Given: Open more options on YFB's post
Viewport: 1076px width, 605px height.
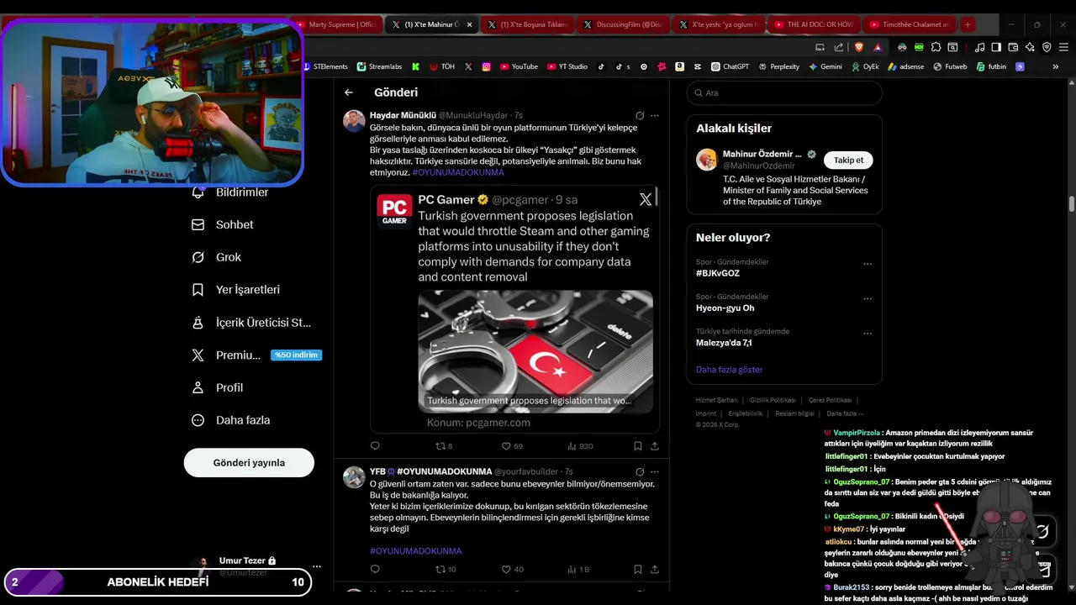Looking at the screenshot, I should click(x=655, y=472).
